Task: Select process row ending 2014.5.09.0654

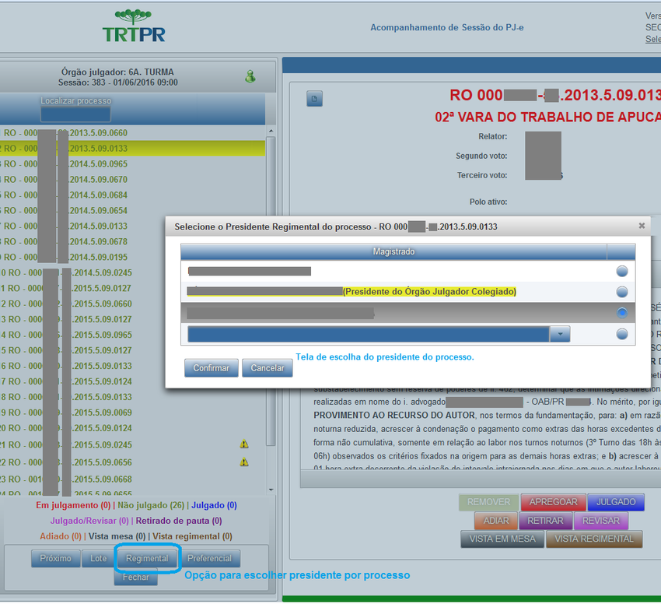Action: [132, 210]
